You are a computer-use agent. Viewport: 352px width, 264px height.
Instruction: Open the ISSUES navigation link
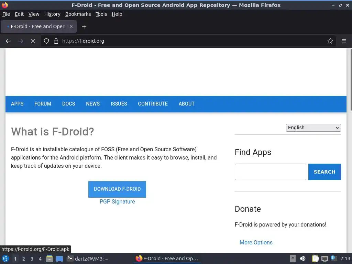(x=119, y=104)
